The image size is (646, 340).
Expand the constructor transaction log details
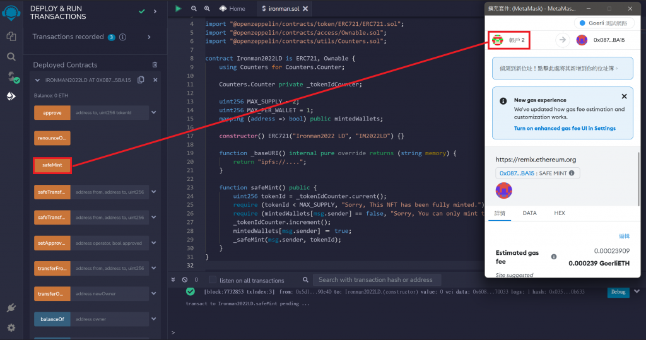(x=637, y=291)
